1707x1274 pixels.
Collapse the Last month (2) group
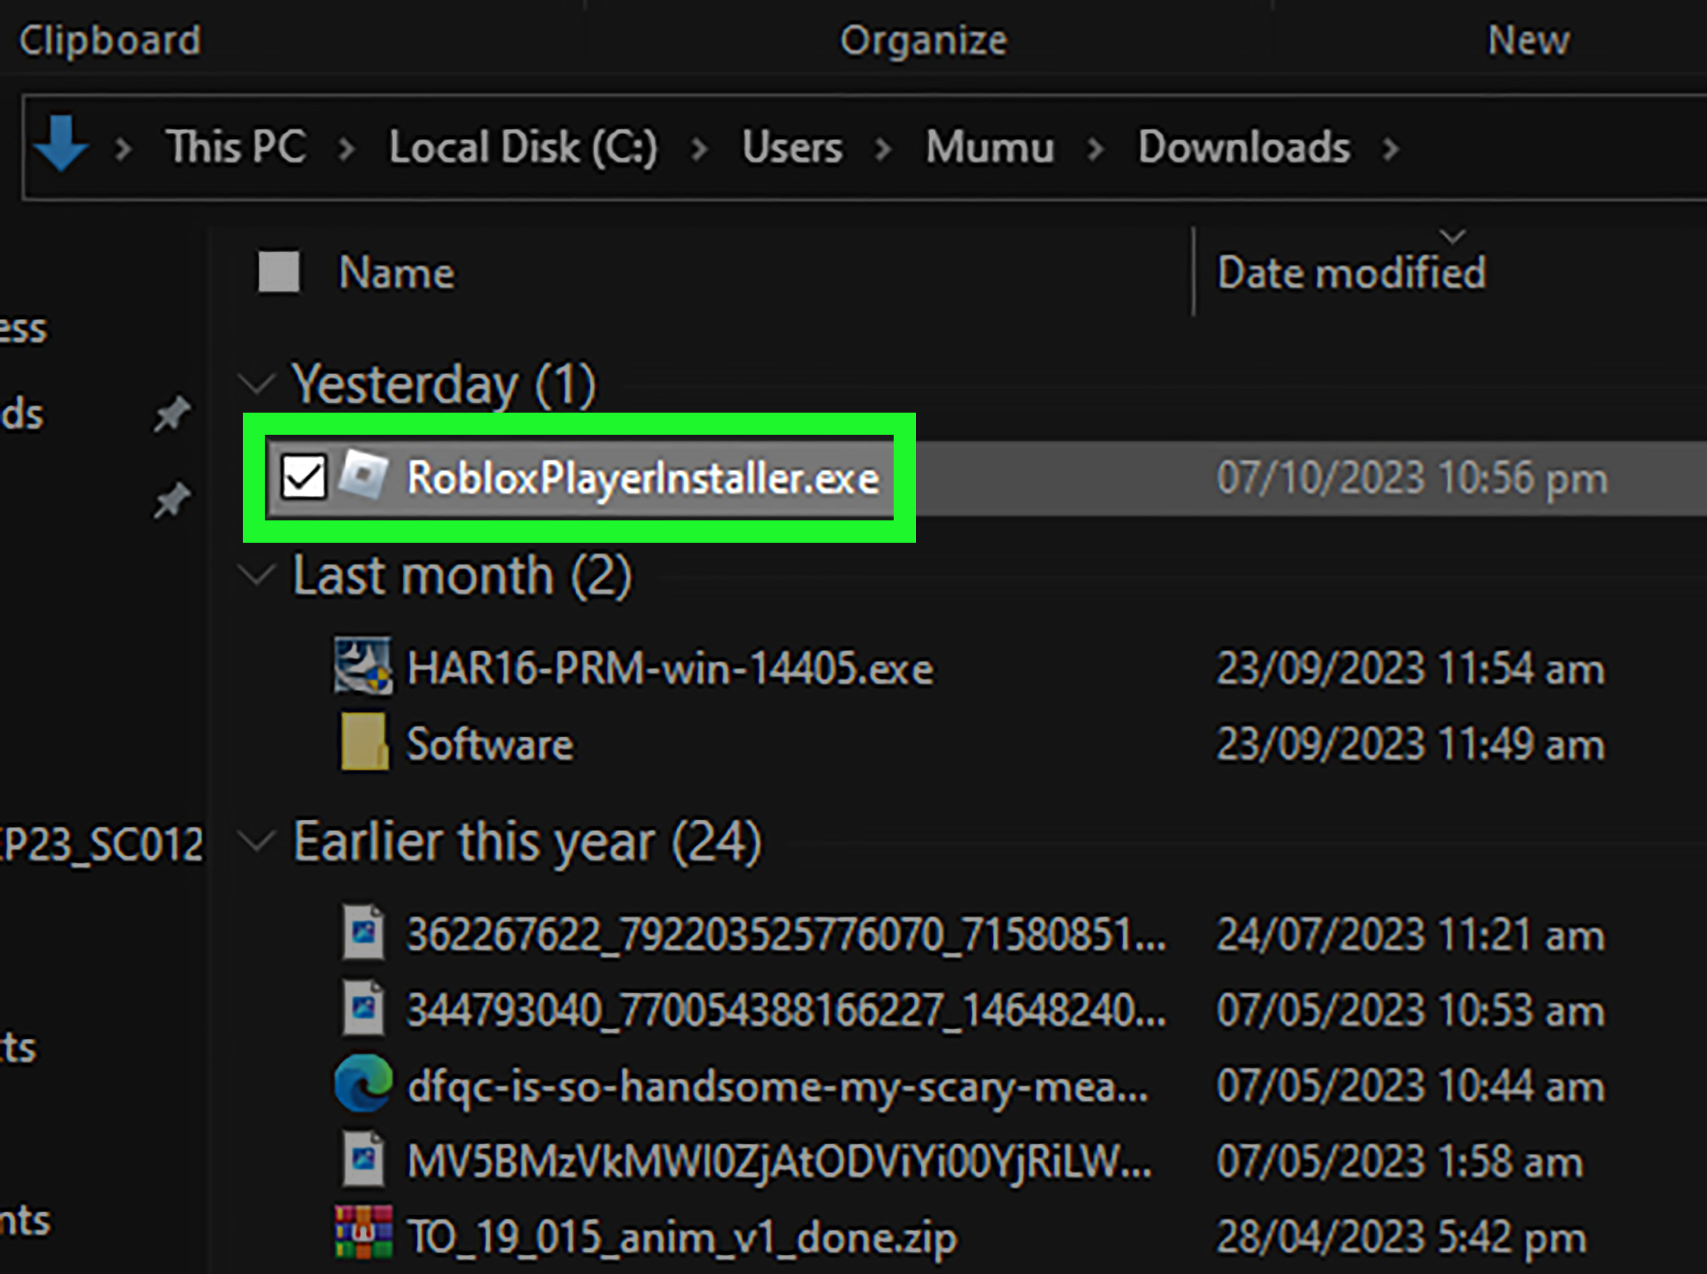coord(256,574)
